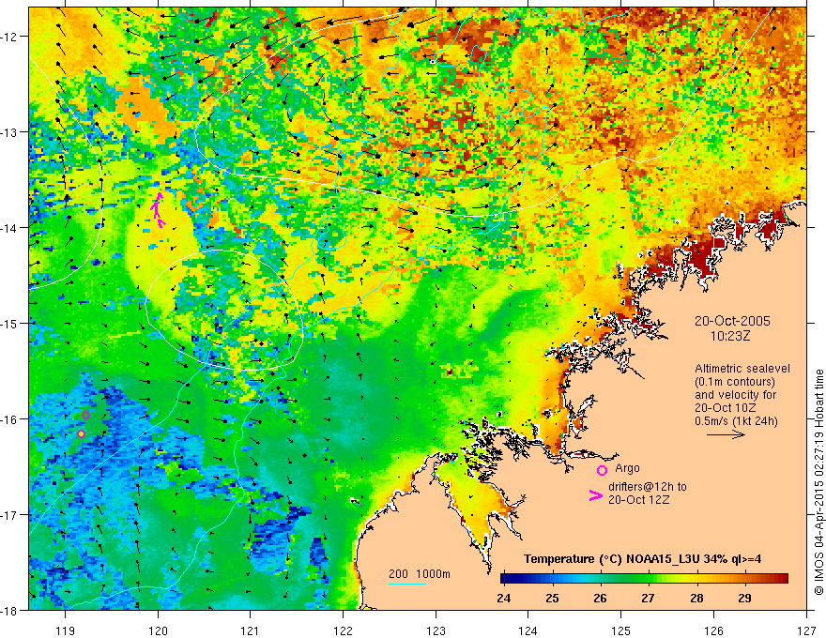Click the longitude axis label 126
826x638 pixels.
pos(713,630)
